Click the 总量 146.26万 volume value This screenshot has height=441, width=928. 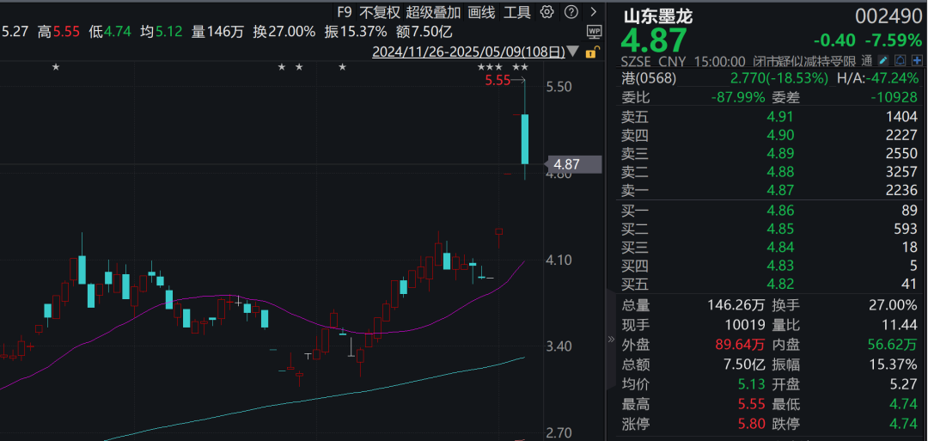coord(737,305)
